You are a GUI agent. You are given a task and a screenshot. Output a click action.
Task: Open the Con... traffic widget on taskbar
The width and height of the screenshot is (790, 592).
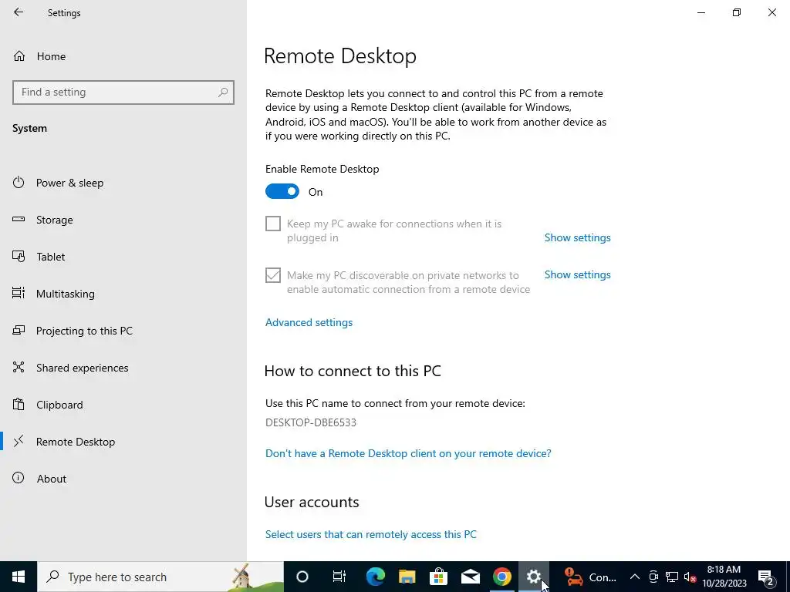pyautogui.click(x=589, y=577)
